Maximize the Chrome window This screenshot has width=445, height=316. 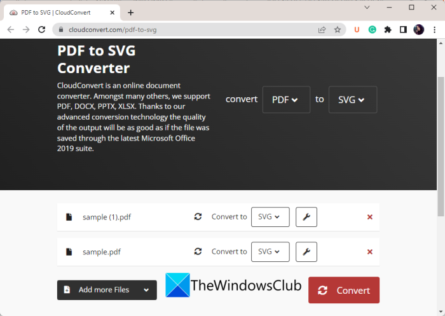[411, 8]
